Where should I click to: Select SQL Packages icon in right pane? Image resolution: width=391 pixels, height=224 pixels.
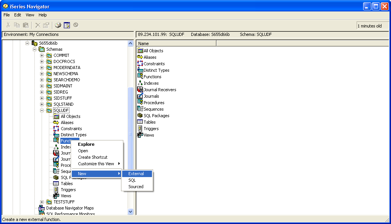pyautogui.click(x=140, y=115)
